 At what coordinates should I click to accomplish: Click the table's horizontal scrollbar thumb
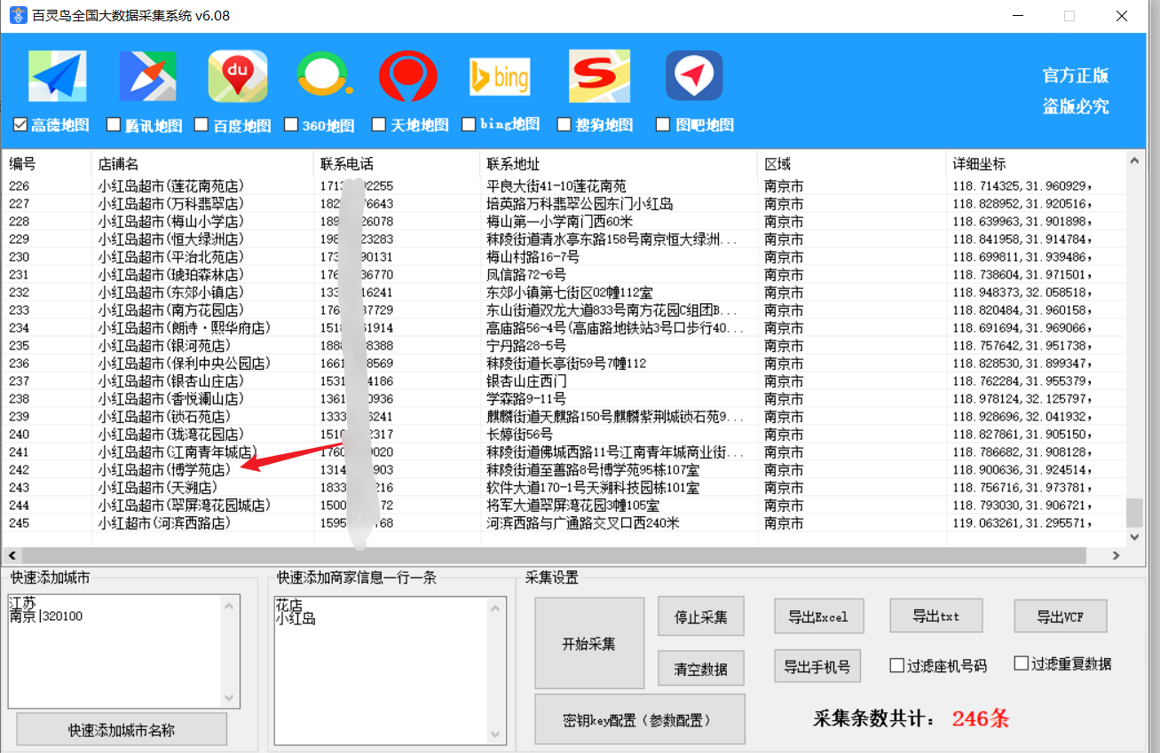pos(552,555)
